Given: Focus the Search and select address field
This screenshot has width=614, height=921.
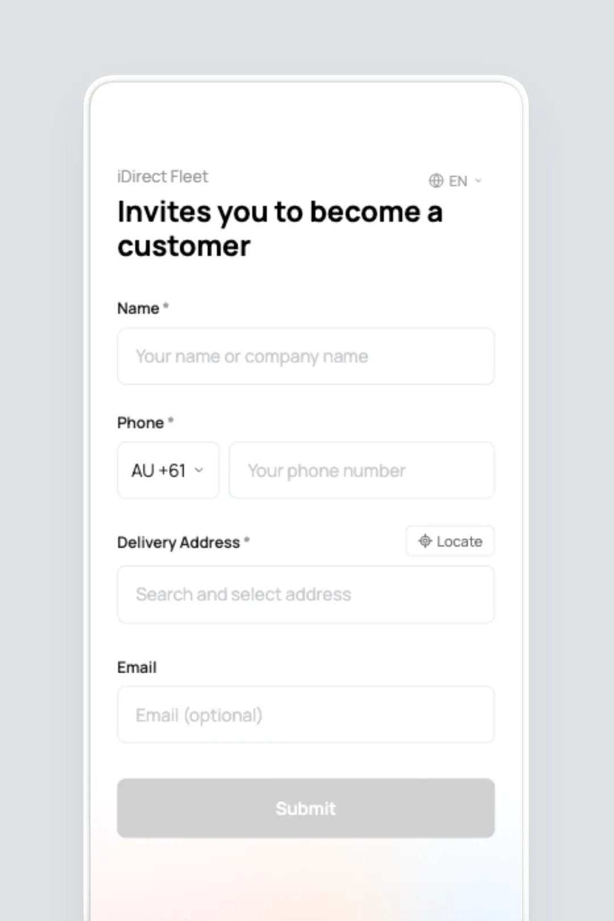Looking at the screenshot, I should pos(306,595).
